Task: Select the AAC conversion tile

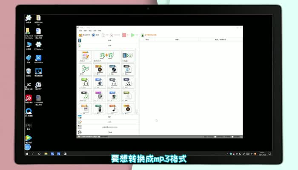Action: click(99, 83)
